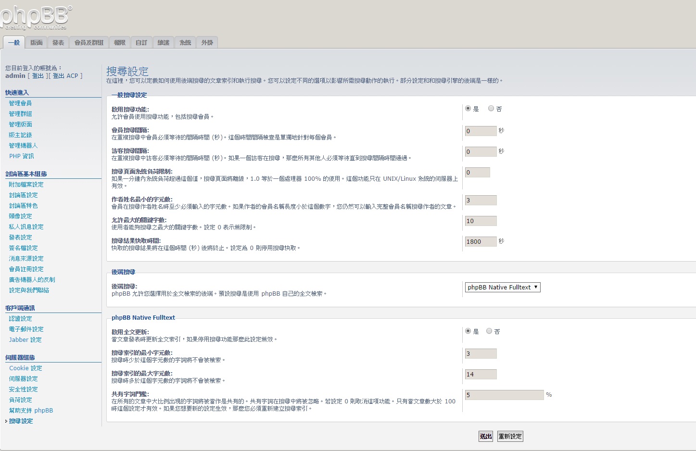The width and height of the screenshot is (696, 451).
Task: Select 否 for 啟用搜尋功能
Action: point(491,109)
